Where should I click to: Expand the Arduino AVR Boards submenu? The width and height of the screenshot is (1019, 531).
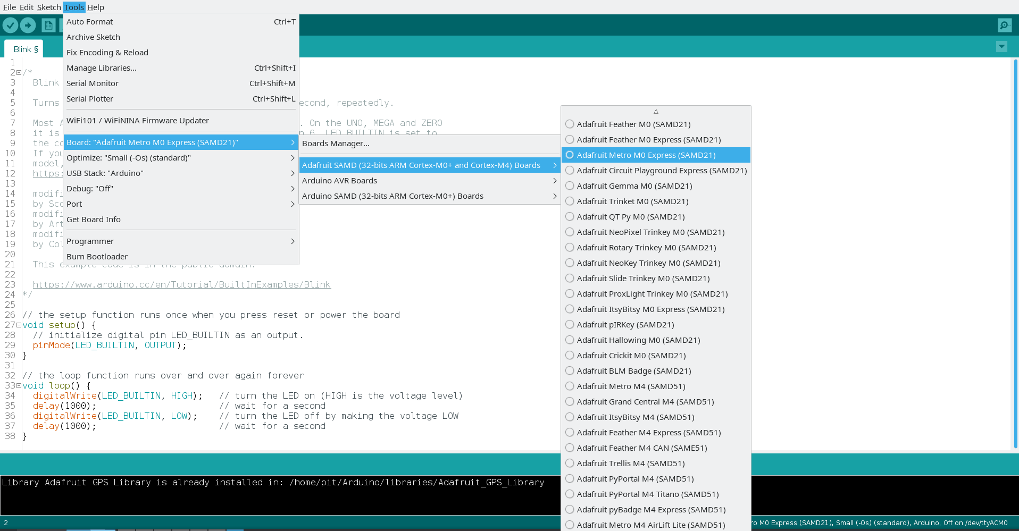point(339,180)
